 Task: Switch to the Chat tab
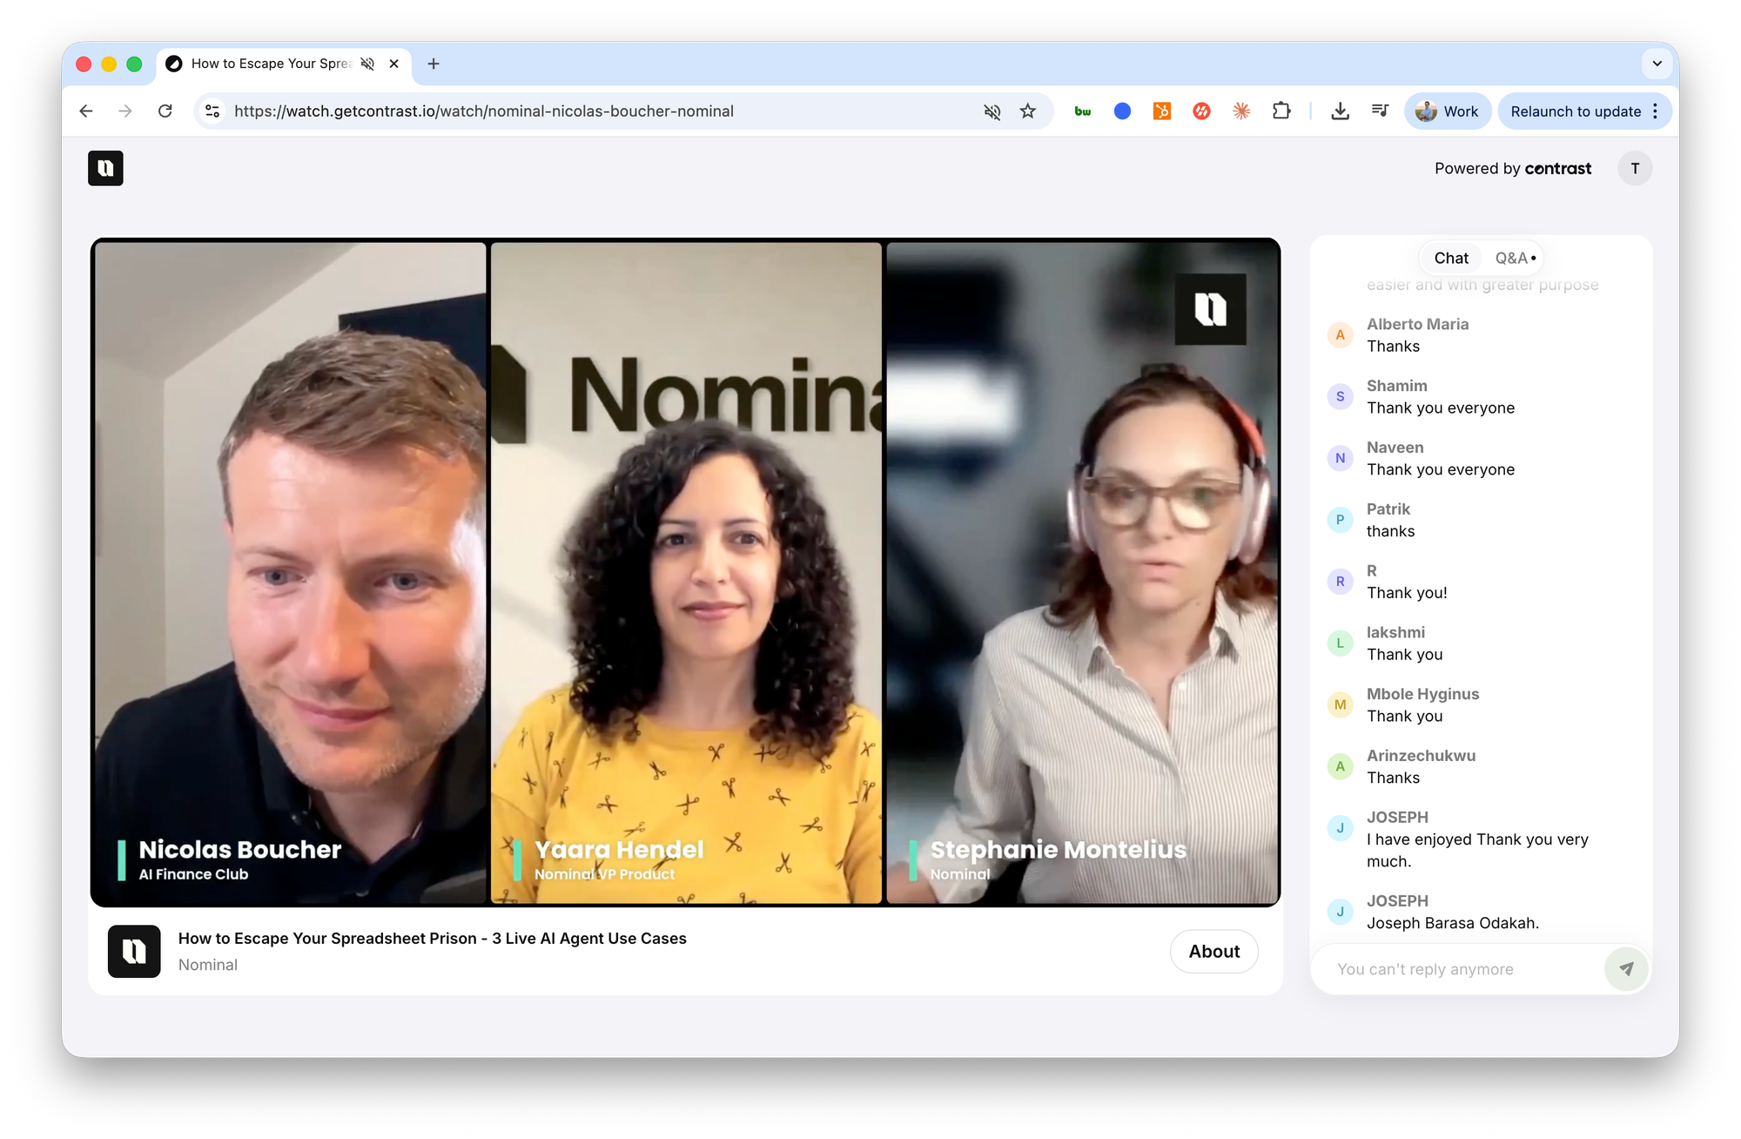pos(1451,258)
